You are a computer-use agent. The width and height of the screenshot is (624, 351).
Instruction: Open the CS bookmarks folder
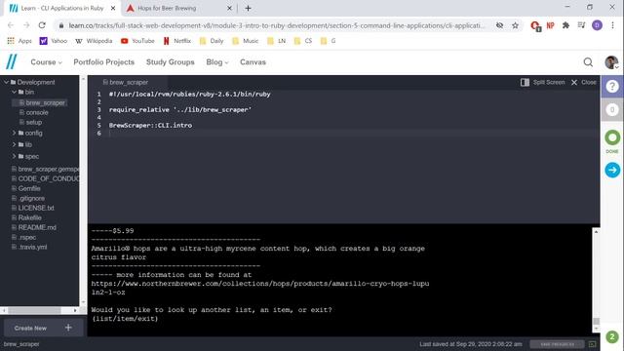click(x=303, y=41)
